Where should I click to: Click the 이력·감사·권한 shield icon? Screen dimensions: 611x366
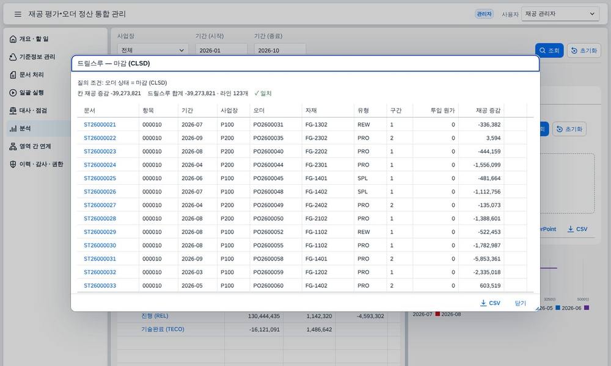coord(13,164)
